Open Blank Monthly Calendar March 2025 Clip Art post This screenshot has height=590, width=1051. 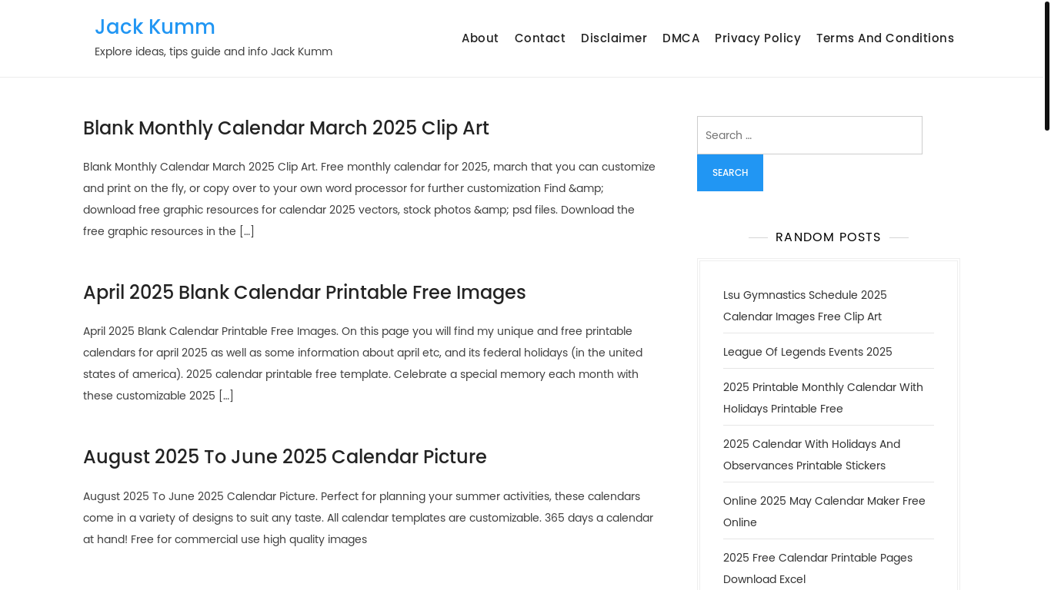point(286,128)
